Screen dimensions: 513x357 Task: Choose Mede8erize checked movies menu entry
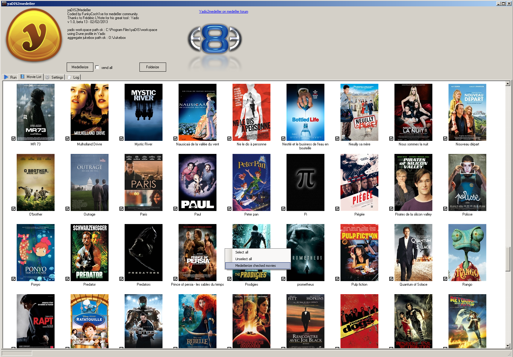(258, 266)
